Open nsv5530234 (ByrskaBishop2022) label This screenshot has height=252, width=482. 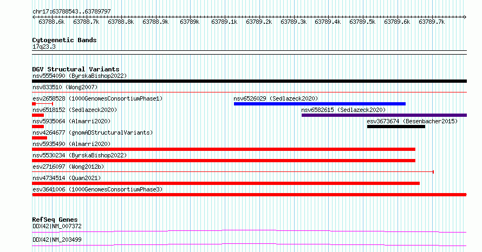tap(80, 155)
